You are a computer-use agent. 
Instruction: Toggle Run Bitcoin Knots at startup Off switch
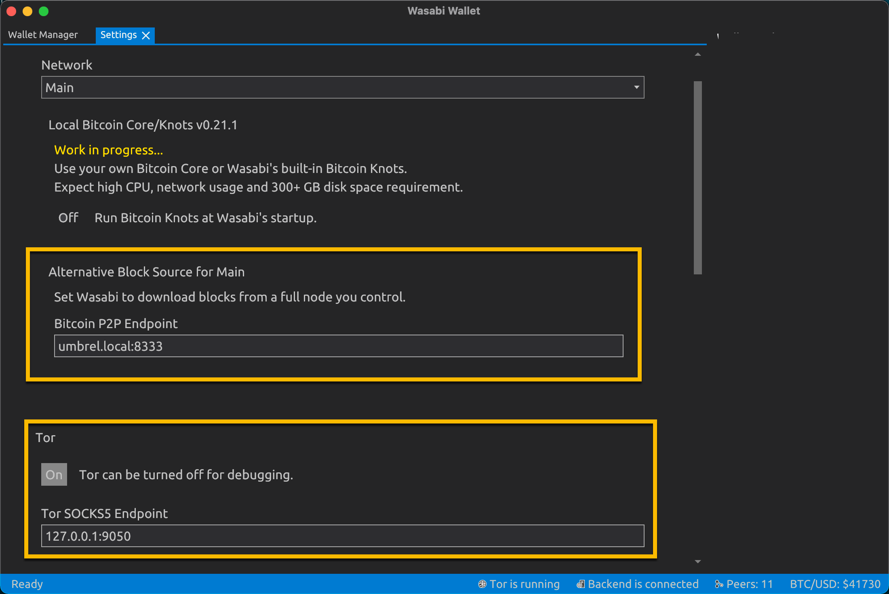coord(68,218)
